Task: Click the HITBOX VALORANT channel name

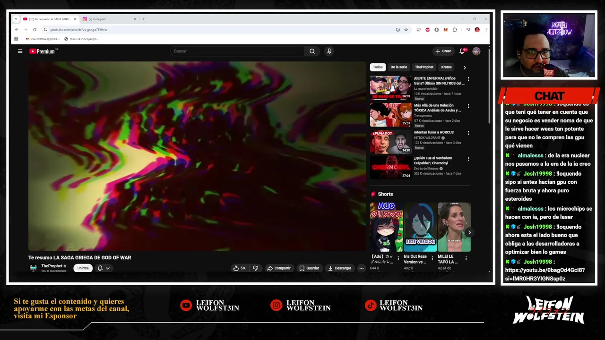Action: coord(427,138)
